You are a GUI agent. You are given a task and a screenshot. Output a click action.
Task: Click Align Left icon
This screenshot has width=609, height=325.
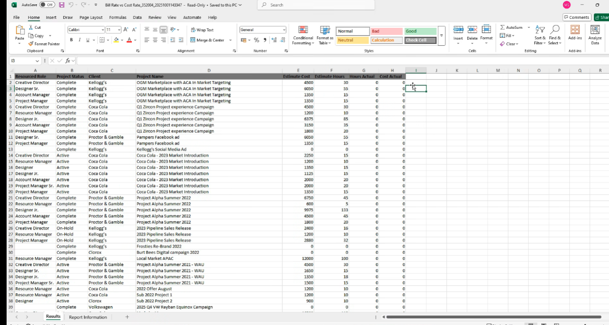(147, 40)
